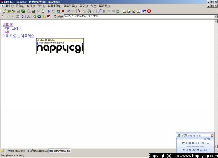Click the document icon left of 파일 menu
Viewport: 218px width, 158px height.
click(2, 6)
